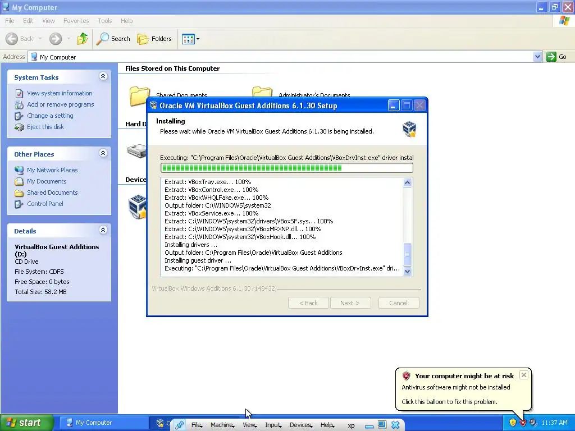Click the install log scroll up arrow
This screenshot has width=575, height=431.
pyautogui.click(x=408, y=182)
